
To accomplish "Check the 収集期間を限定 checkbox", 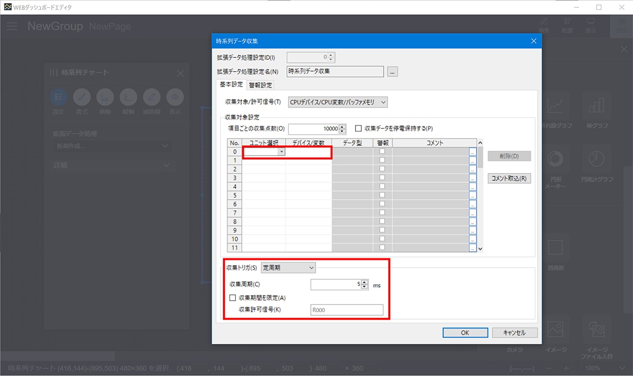I will (232, 298).
